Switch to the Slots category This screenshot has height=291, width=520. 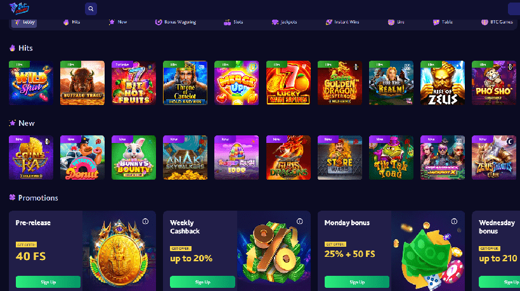pyautogui.click(x=233, y=22)
